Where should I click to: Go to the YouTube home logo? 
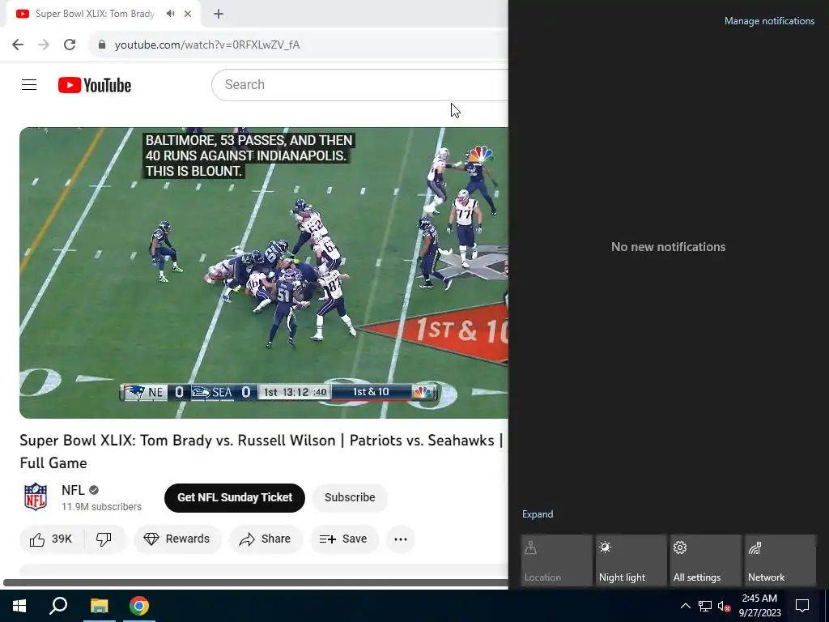[95, 85]
